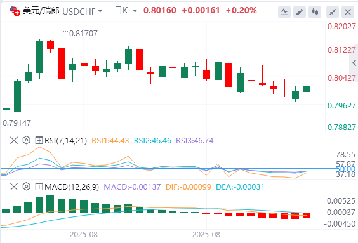Click the USD/CHF flag icon
The image size is (358, 243).
15,11
